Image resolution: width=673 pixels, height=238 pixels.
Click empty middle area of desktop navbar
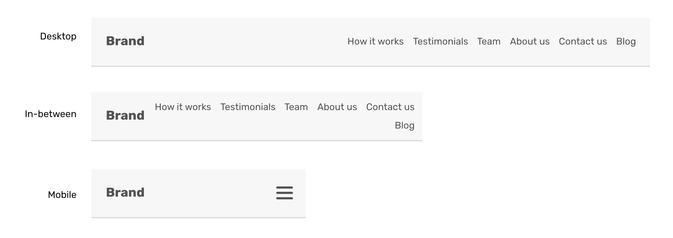[246, 41]
